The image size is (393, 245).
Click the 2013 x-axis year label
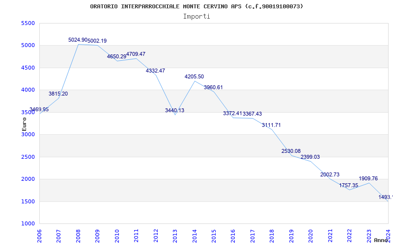175,236
